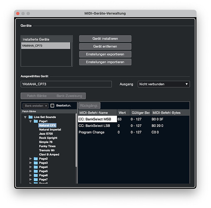
Task: Switch to the Bank-Zuweisung tab
Action: (69, 96)
